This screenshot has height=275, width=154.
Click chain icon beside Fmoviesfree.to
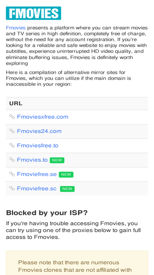pyautogui.click(x=12, y=146)
